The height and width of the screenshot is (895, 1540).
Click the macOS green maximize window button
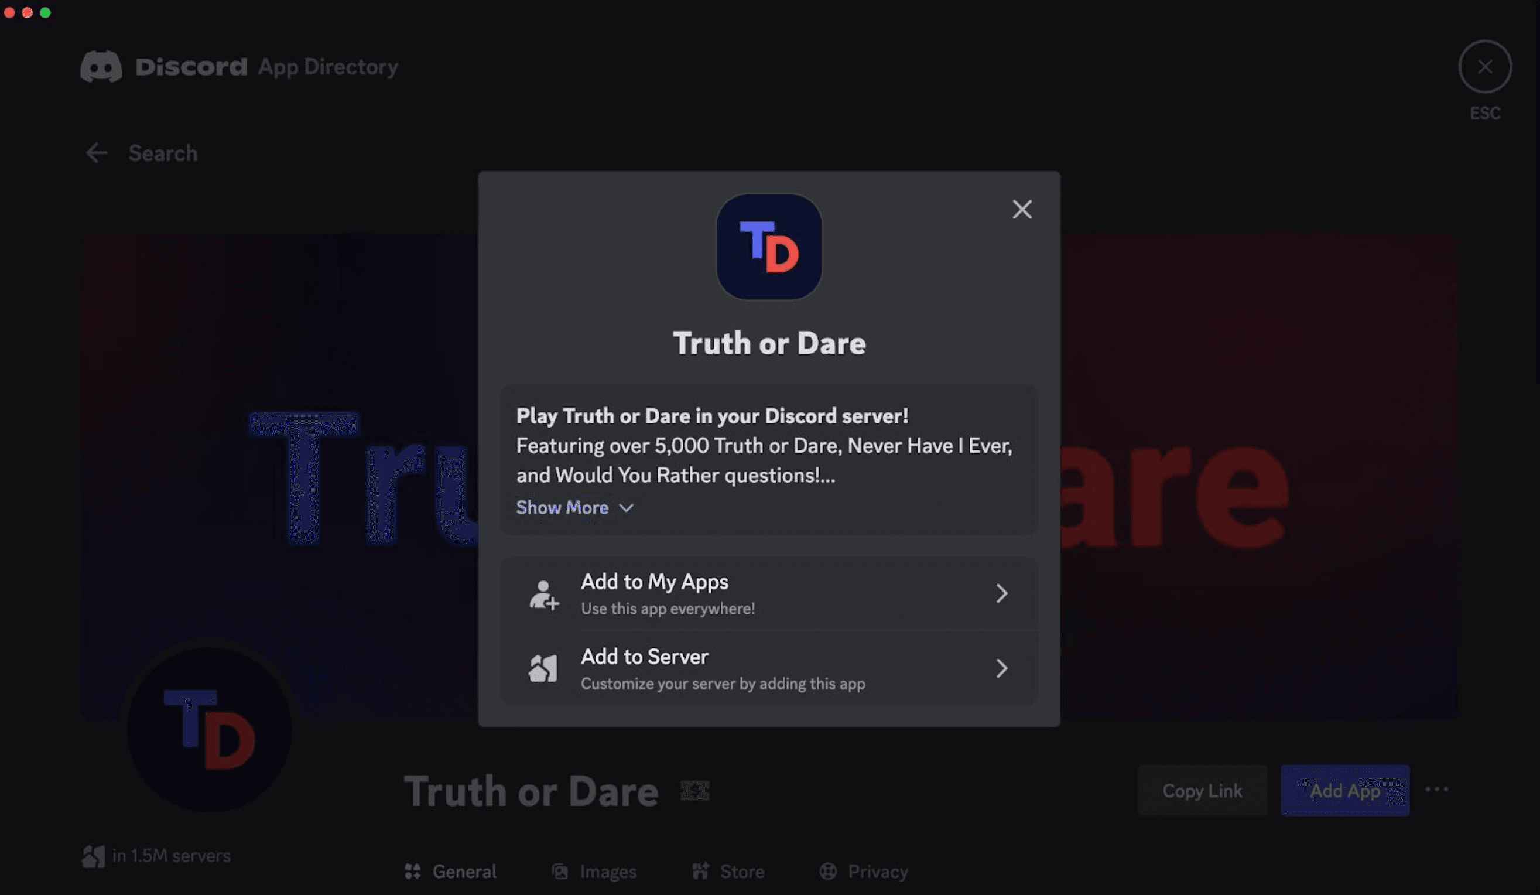[x=45, y=12]
